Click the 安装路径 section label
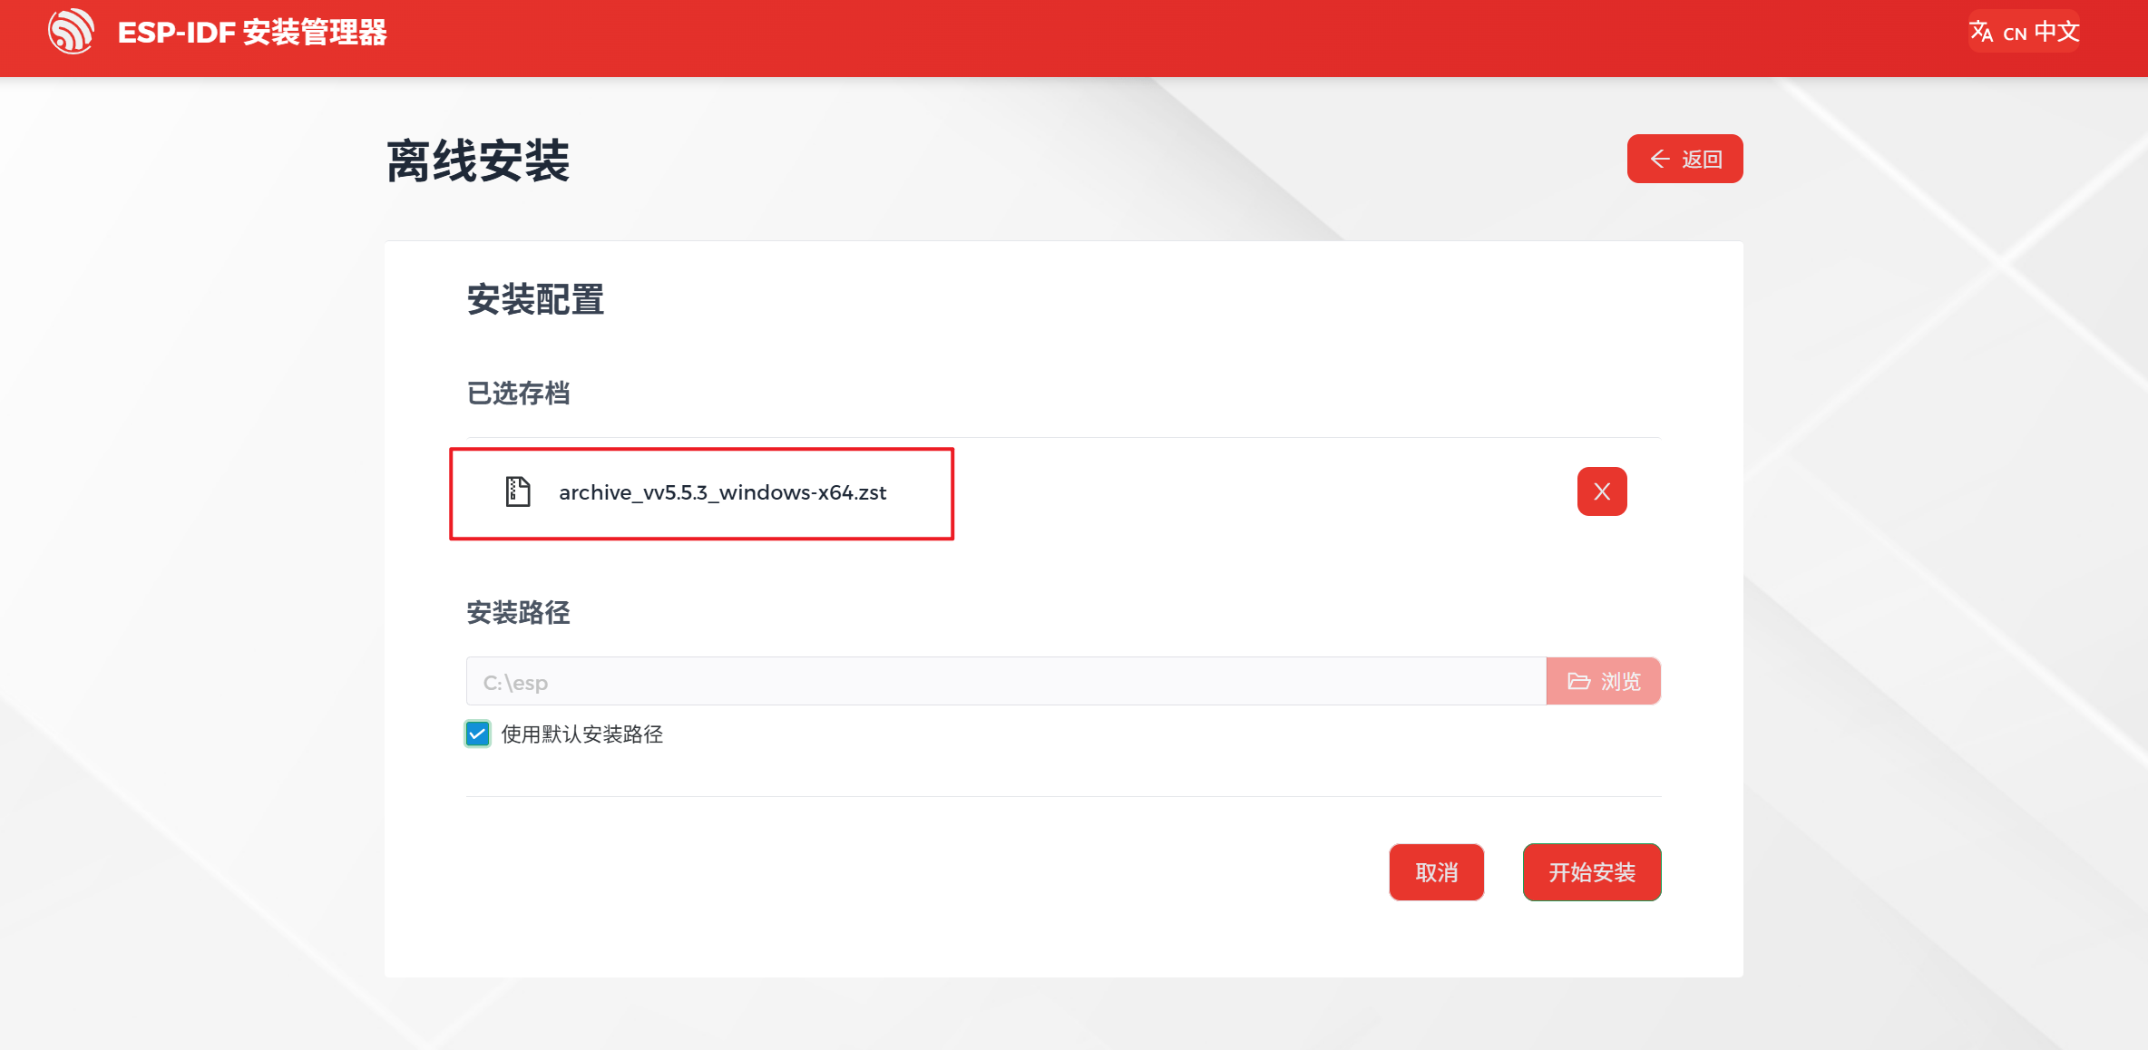The image size is (2148, 1050). (x=518, y=613)
